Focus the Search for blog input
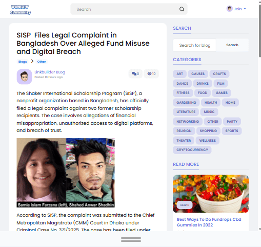 point(194,45)
